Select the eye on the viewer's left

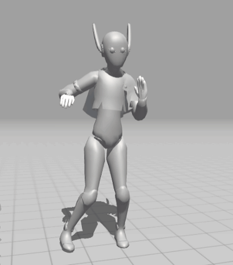(113, 49)
